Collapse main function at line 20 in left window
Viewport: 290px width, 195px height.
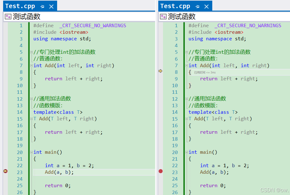coord(32,152)
